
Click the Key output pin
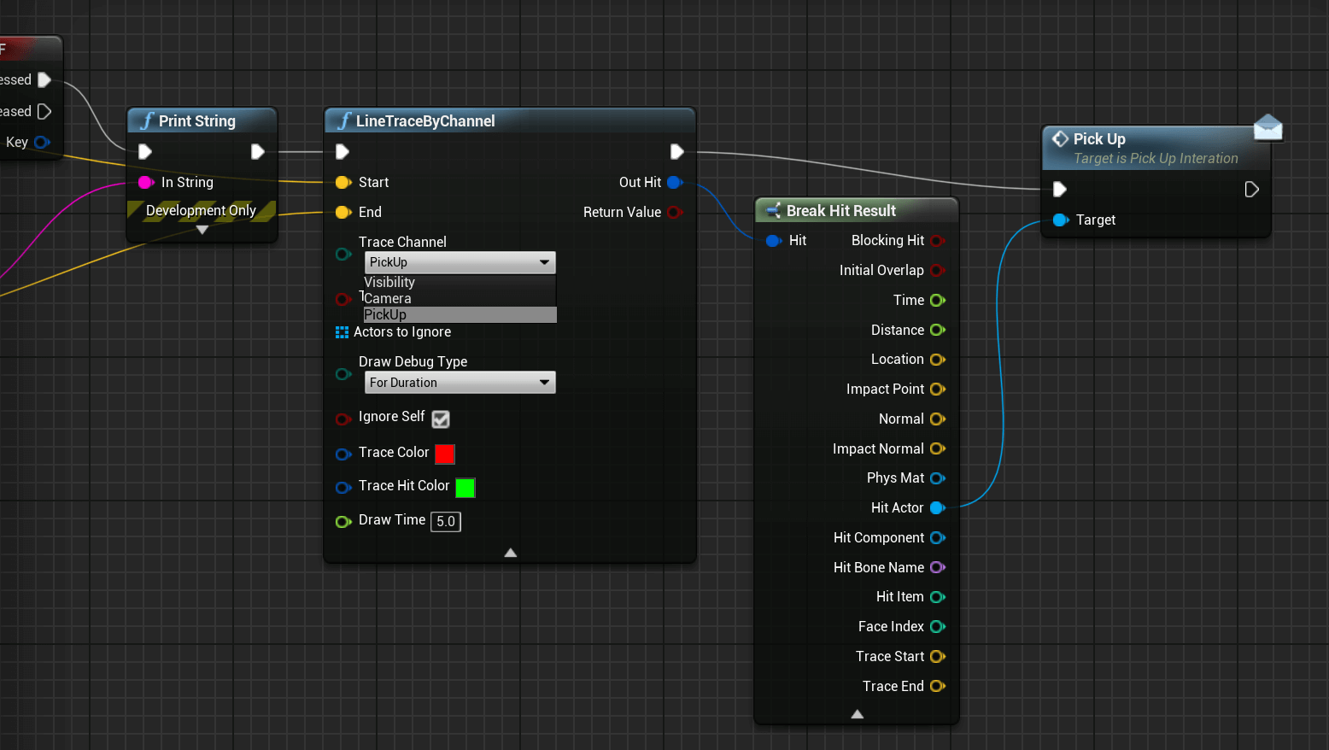coord(42,142)
